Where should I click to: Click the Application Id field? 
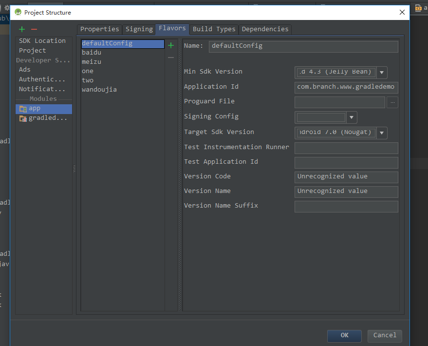346,87
